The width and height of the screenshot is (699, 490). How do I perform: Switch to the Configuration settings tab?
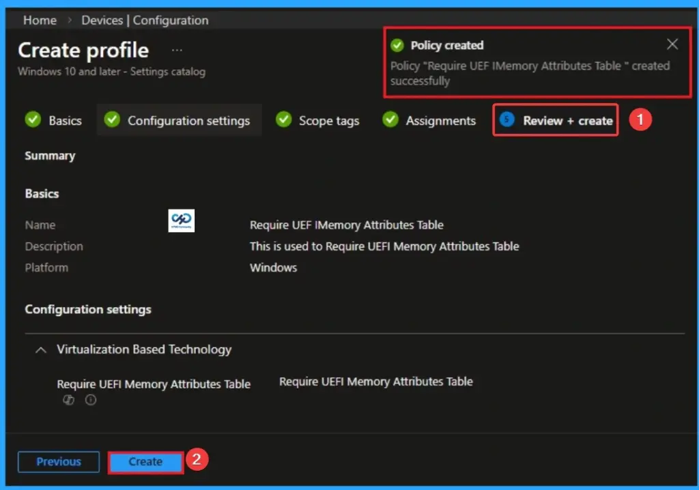tap(188, 120)
